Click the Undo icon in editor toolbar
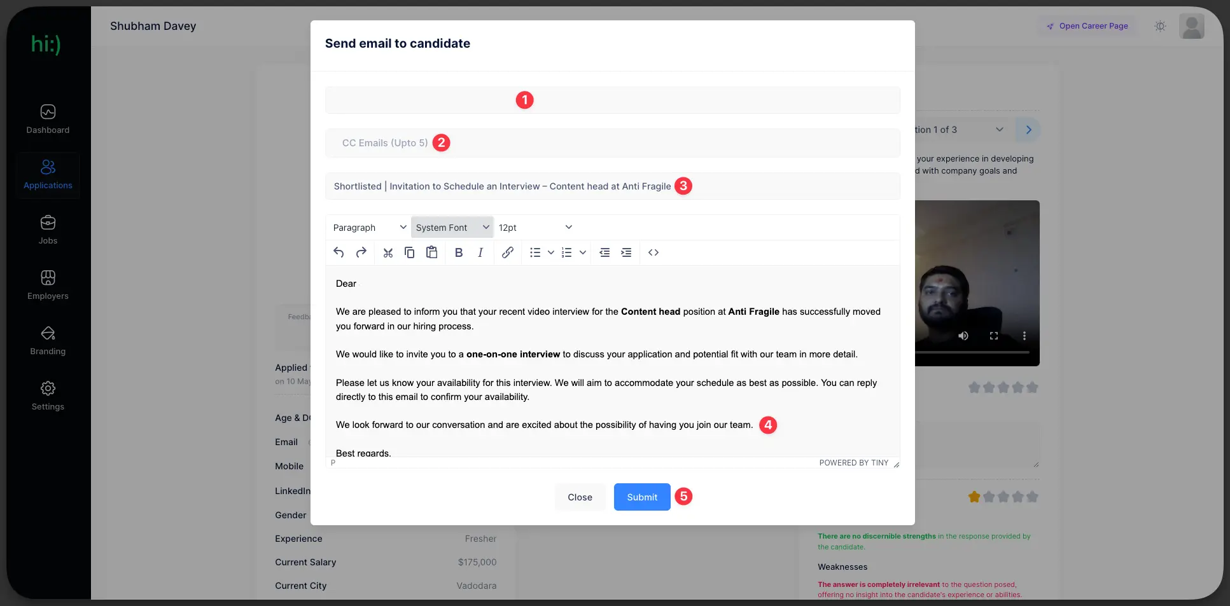The height and width of the screenshot is (606, 1230). tap(339, 252)
